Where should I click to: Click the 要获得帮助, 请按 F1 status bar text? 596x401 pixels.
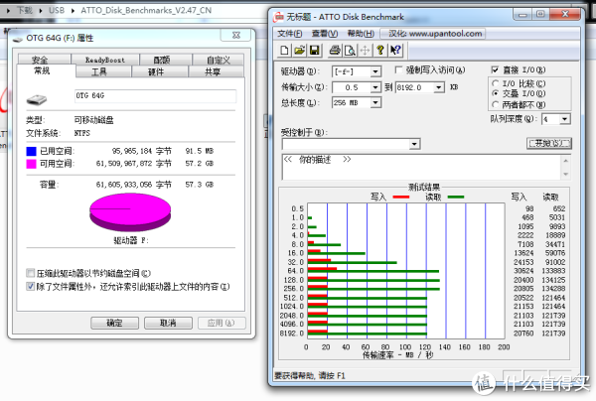(309, 376)
